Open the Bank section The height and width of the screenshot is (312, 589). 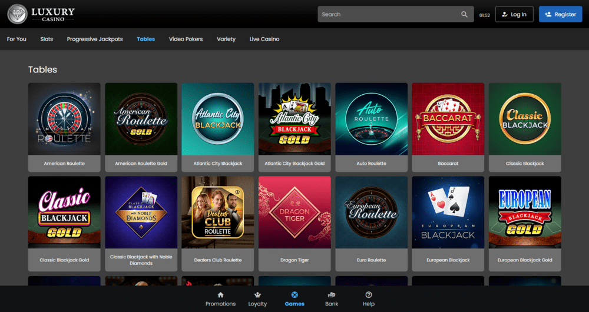(331, 300)
